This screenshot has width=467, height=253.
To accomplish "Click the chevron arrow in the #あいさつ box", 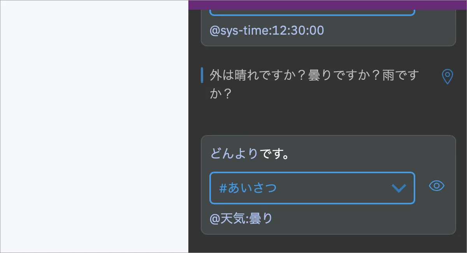I will tap(399, 188).
